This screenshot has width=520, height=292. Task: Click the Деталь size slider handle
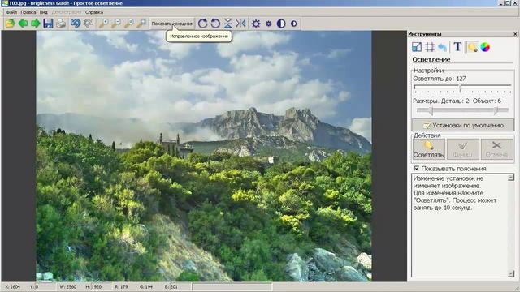click(x=431, y=111)
